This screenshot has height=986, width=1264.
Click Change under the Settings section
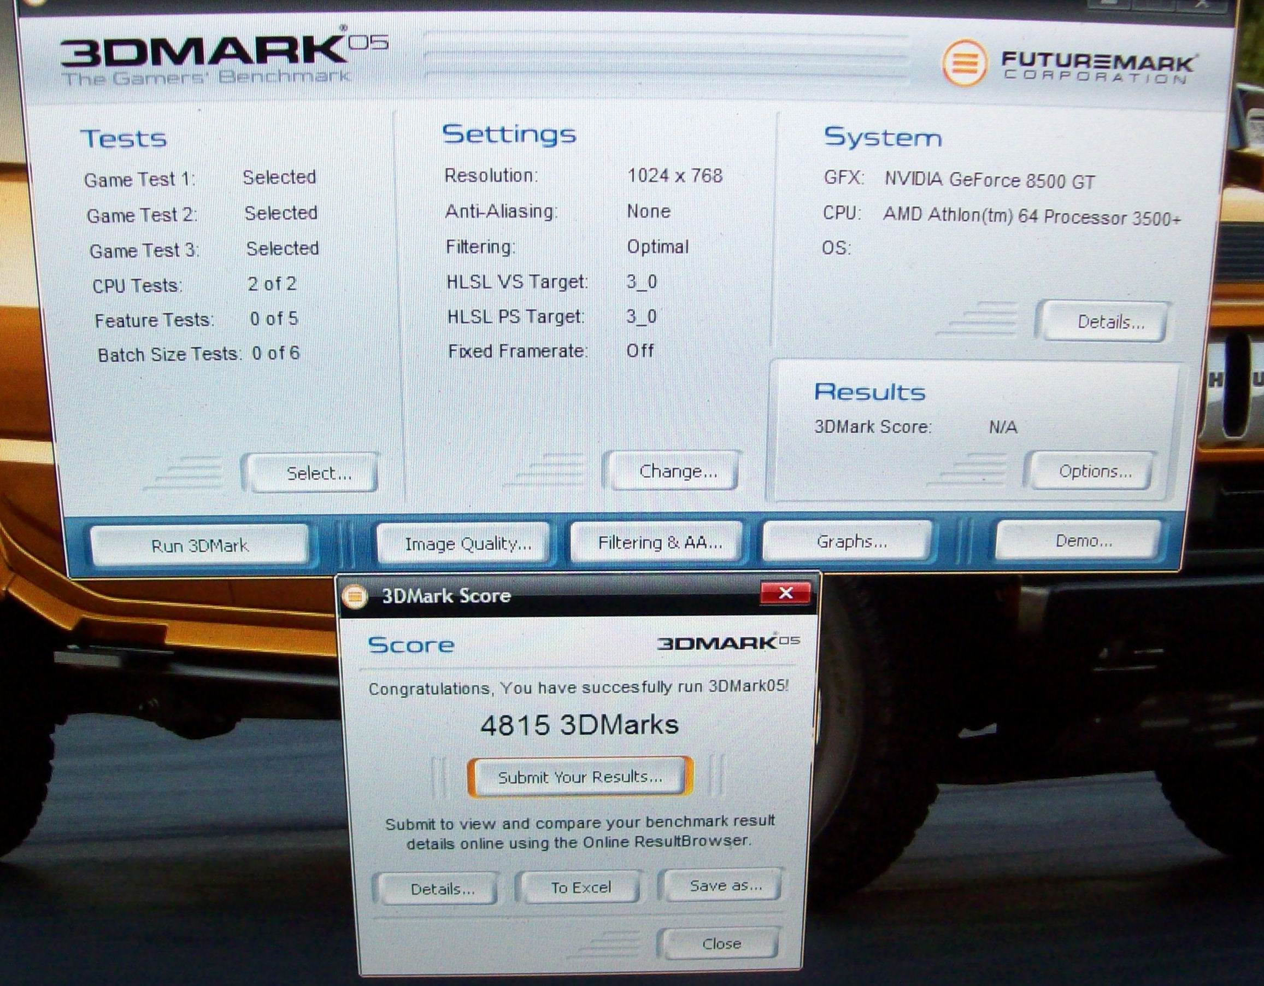[x=677, y=471]
